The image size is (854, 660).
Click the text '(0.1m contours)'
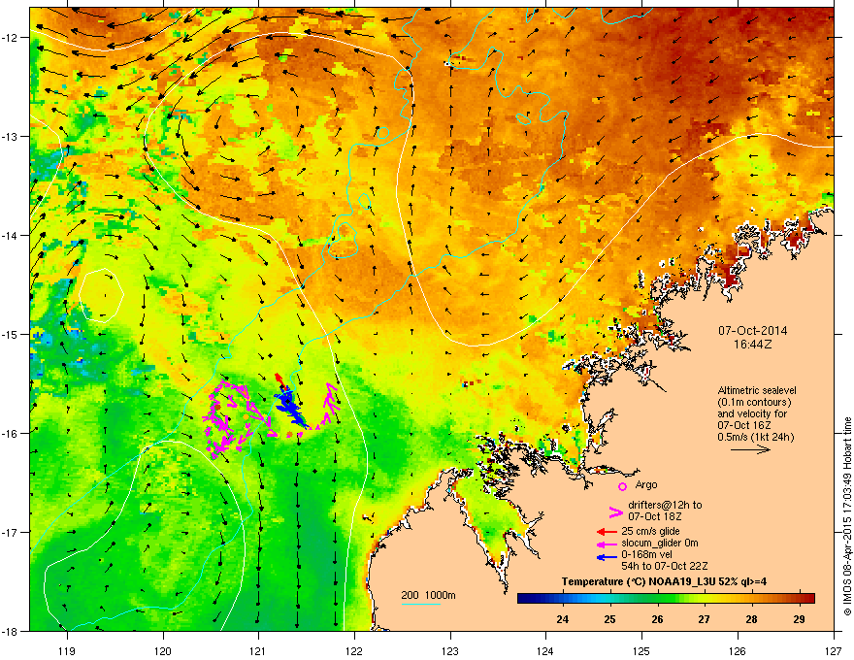tap(754, 402)
